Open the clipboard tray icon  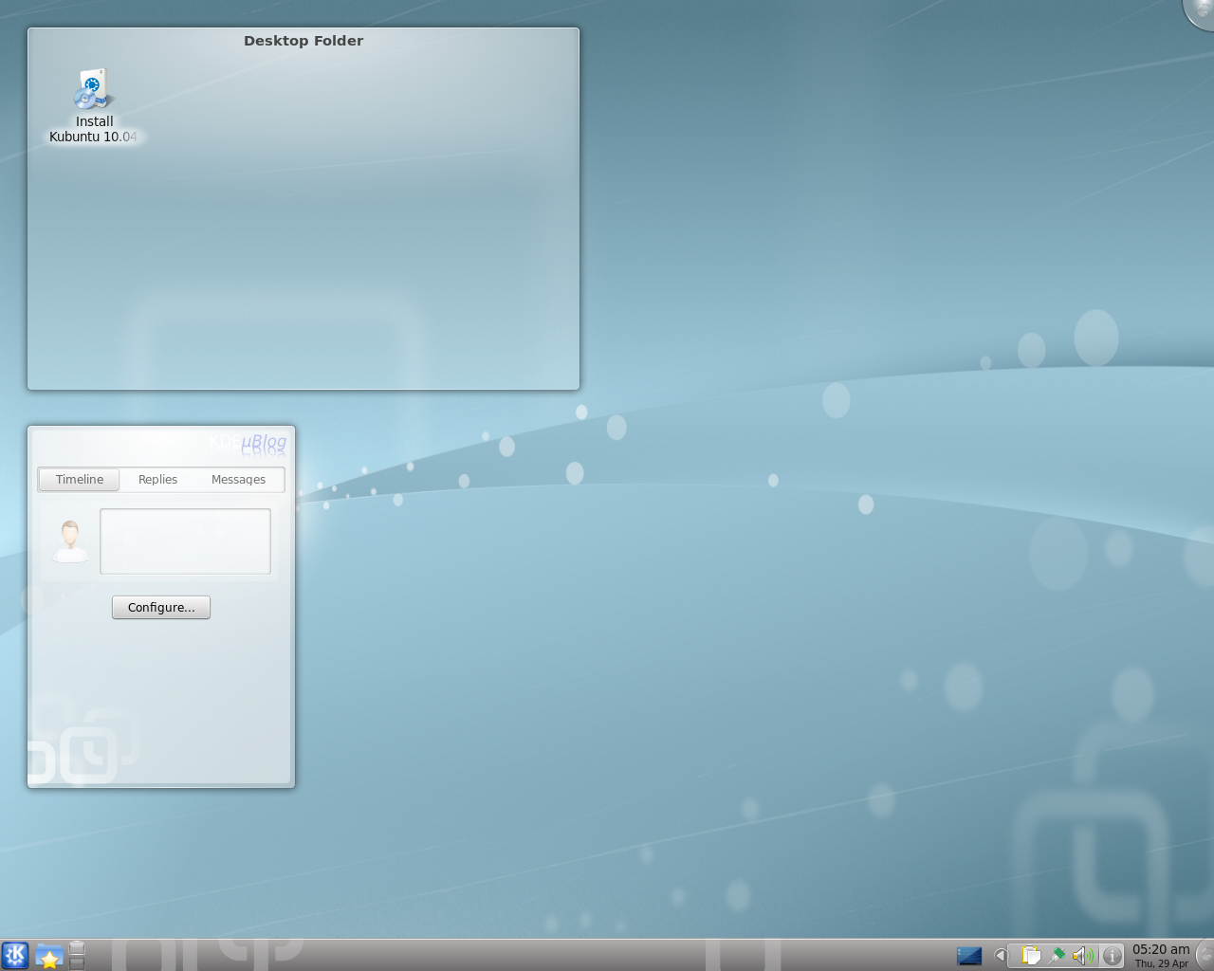[1031, 956]
